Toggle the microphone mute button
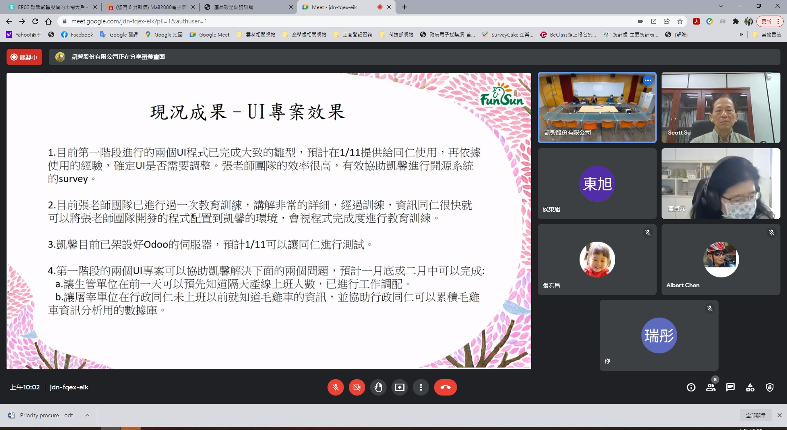Image resolution: width=787 pixels, height=430 pixels. [x=335, y=387]
